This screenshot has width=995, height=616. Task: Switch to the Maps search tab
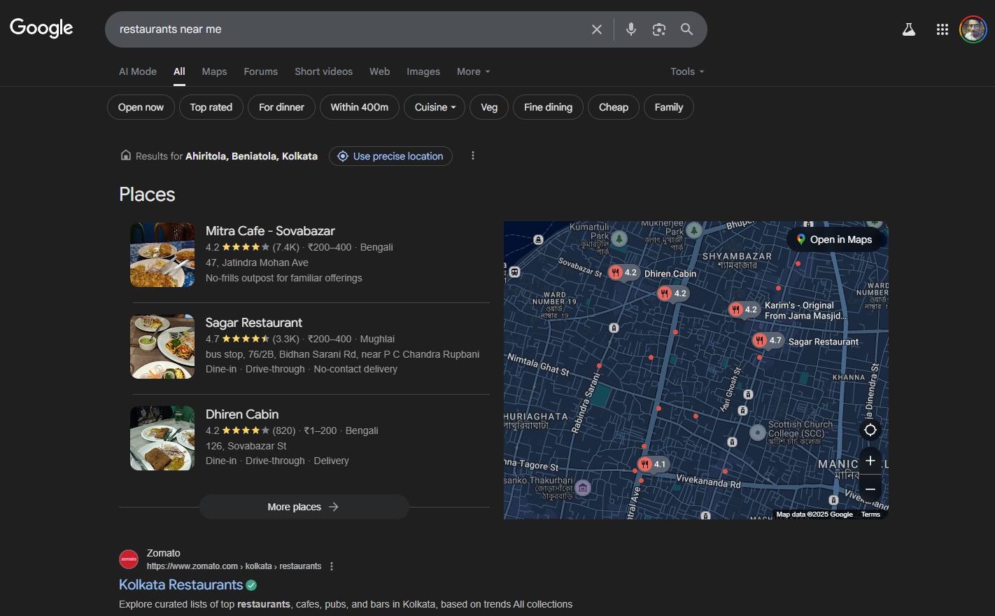(214, 71)
